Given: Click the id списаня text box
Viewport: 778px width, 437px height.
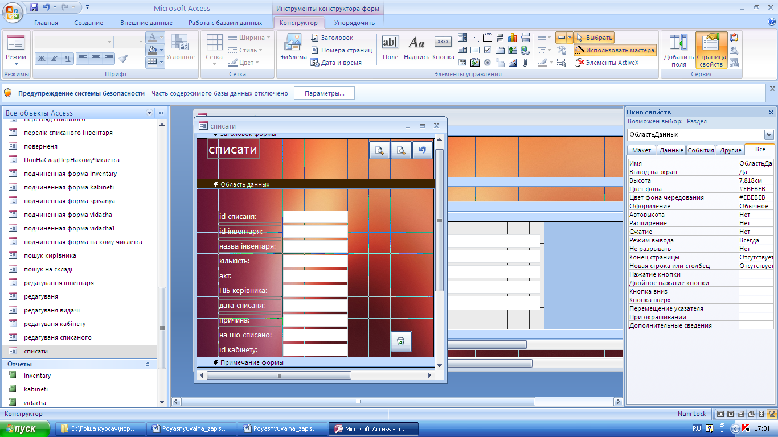Looking at the screenshot, I should click(315, 217).
